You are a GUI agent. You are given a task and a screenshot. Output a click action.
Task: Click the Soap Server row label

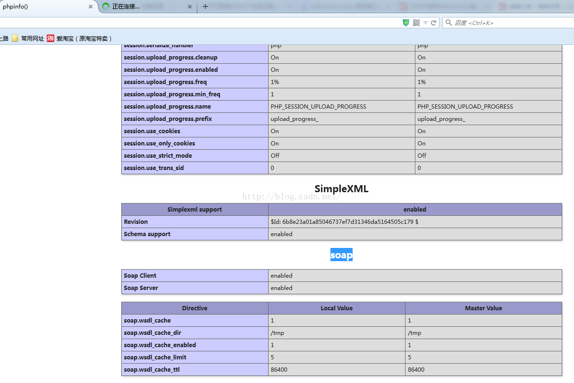(x=141, y=288)
